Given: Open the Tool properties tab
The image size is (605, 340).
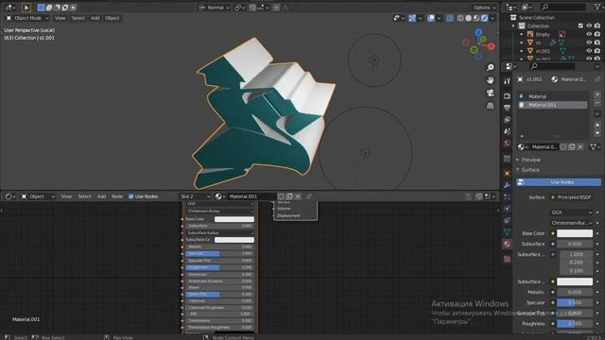Looking at the screenshot, I should (507, 80).
